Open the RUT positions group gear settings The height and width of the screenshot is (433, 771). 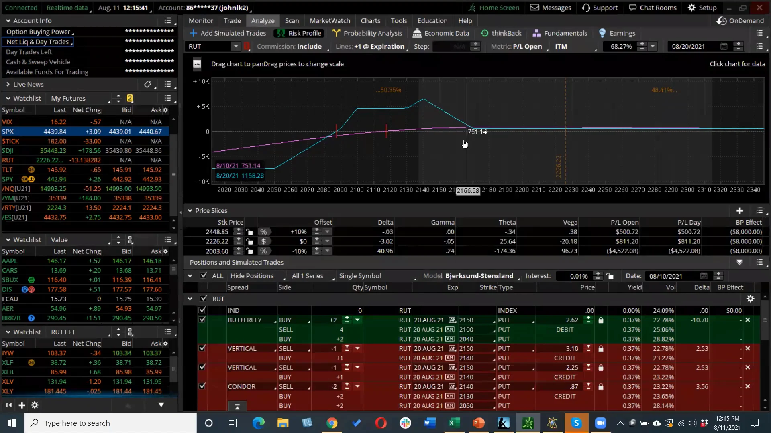tap(750, 299)
